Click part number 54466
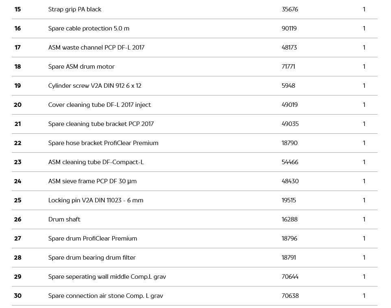Viewport: 391px width, 308px height. [x=290, y=162]
